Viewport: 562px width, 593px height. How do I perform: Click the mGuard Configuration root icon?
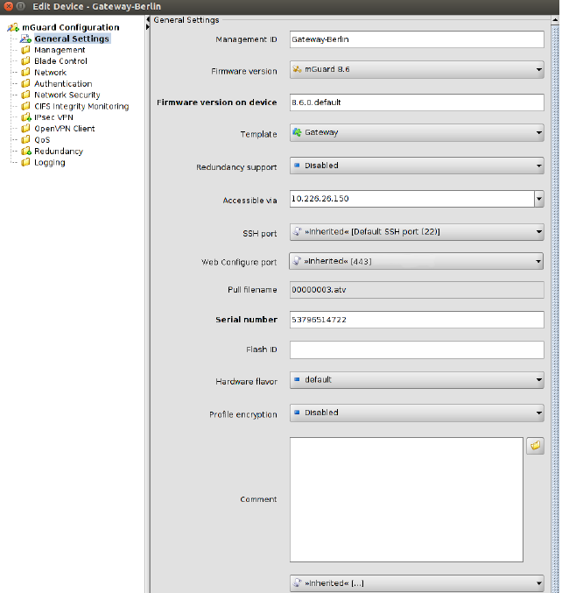tap(12, 28)
